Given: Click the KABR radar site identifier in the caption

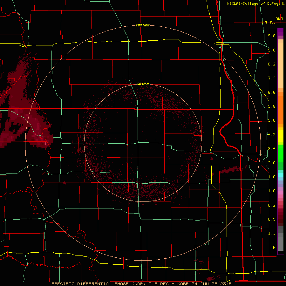Looking at the screenshot, I should [183, 284].
